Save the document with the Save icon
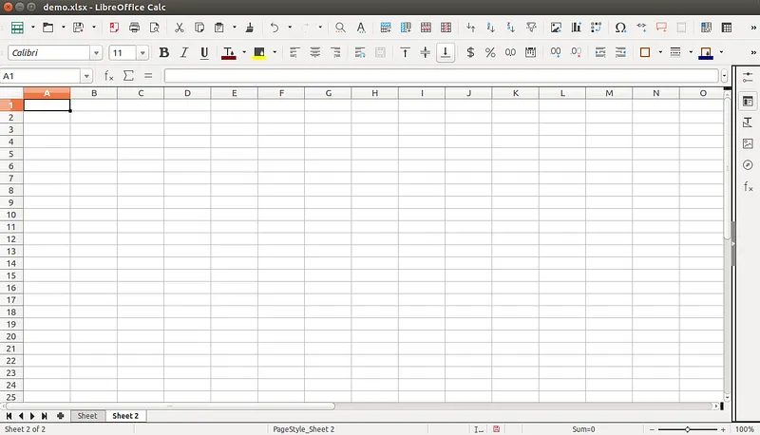This screenshot has width=760, height=435. click(x=78, y=28)
